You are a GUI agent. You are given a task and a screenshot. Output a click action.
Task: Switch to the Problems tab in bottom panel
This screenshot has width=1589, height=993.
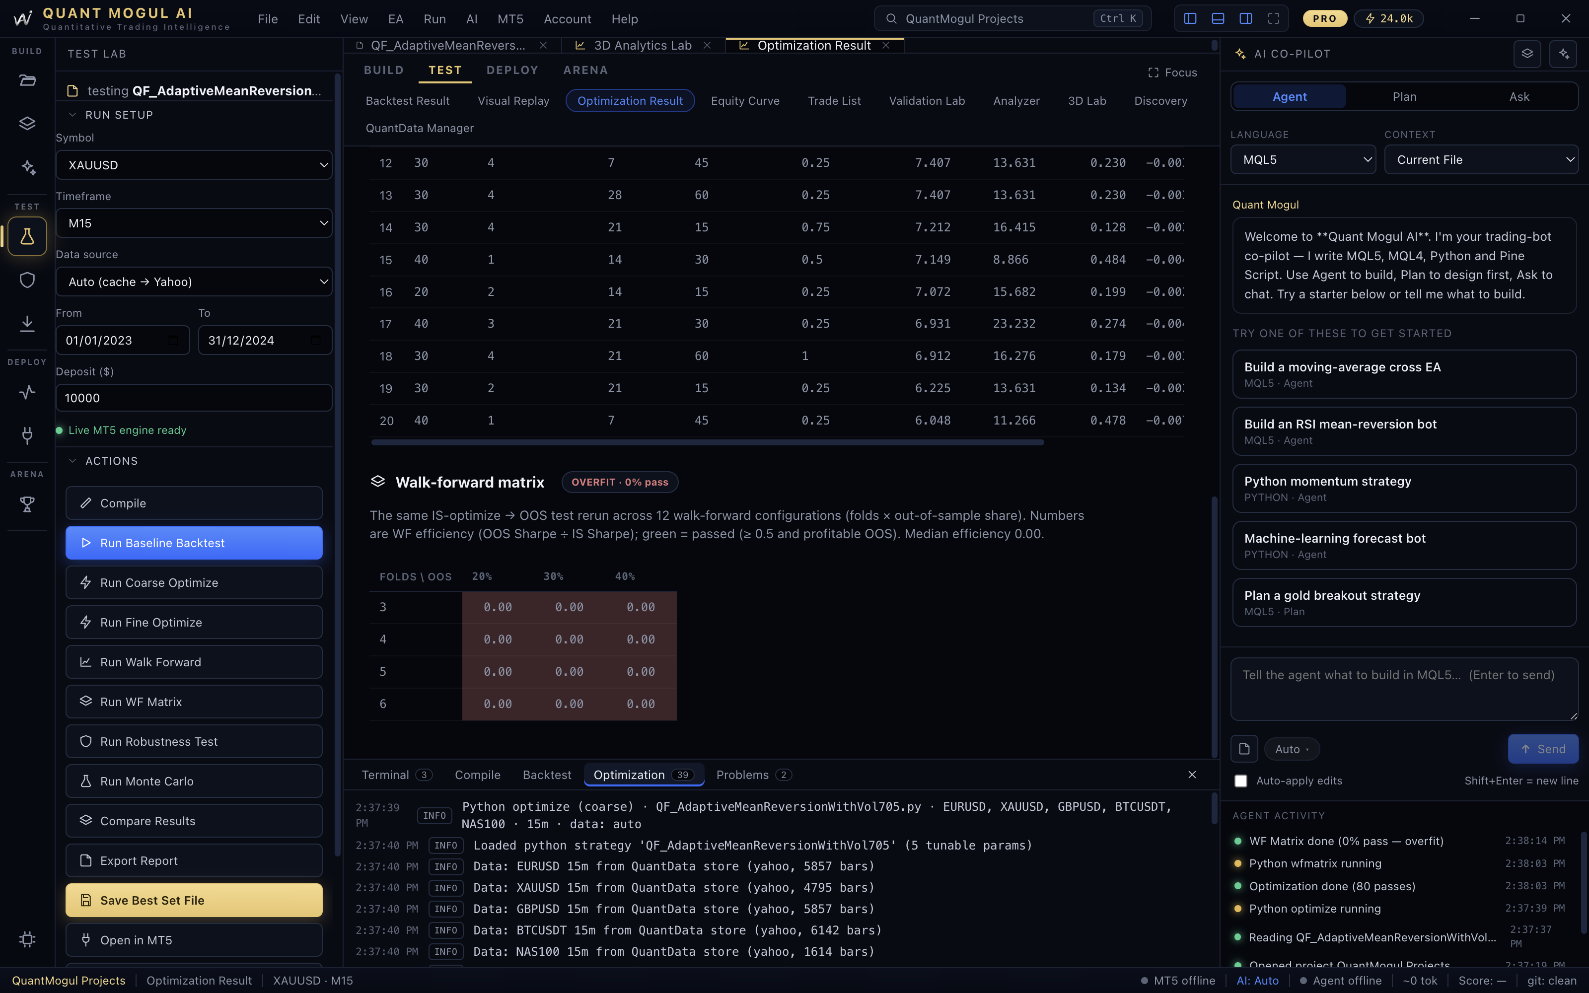click(753, 775)
